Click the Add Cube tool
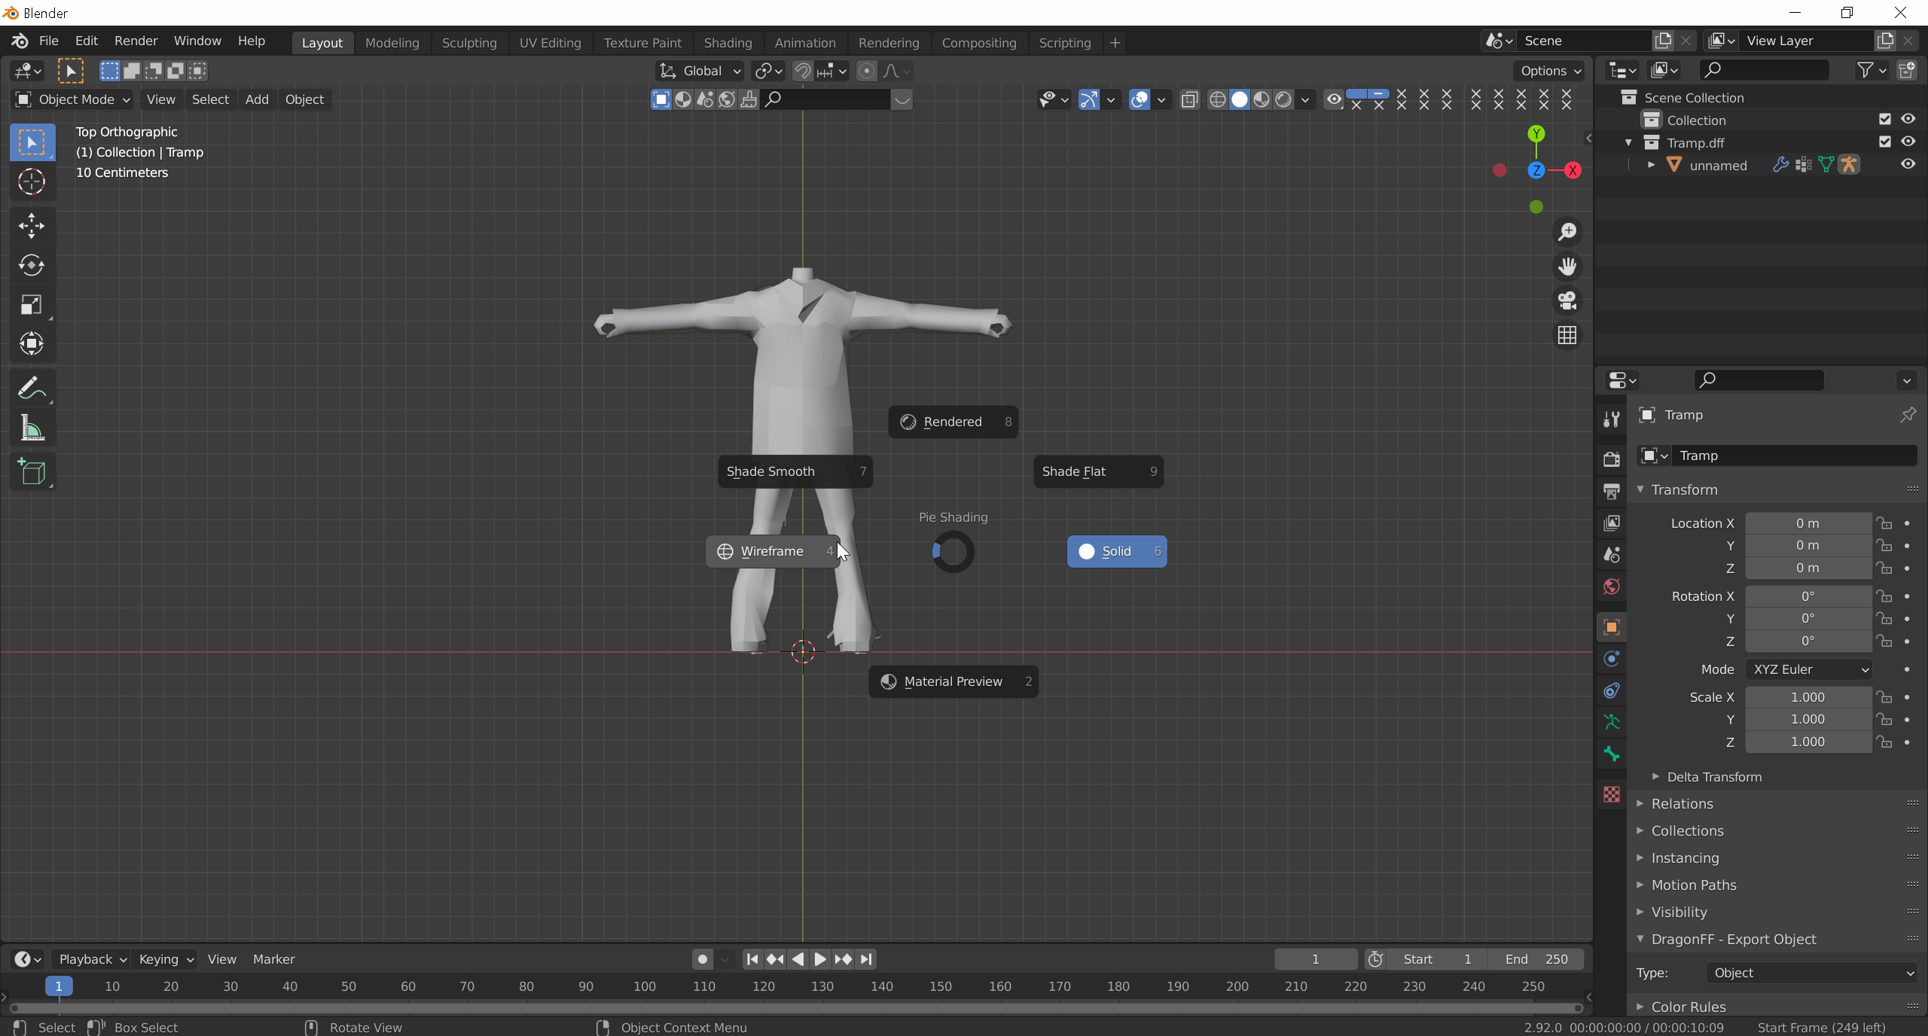Image resolution: width=1928 pixels, height=1036 pixels. pos(32,472)
